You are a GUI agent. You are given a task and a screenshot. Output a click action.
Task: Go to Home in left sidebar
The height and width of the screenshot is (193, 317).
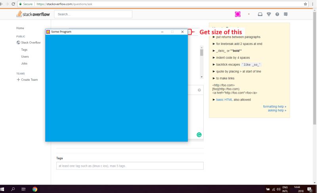[20, 28]
